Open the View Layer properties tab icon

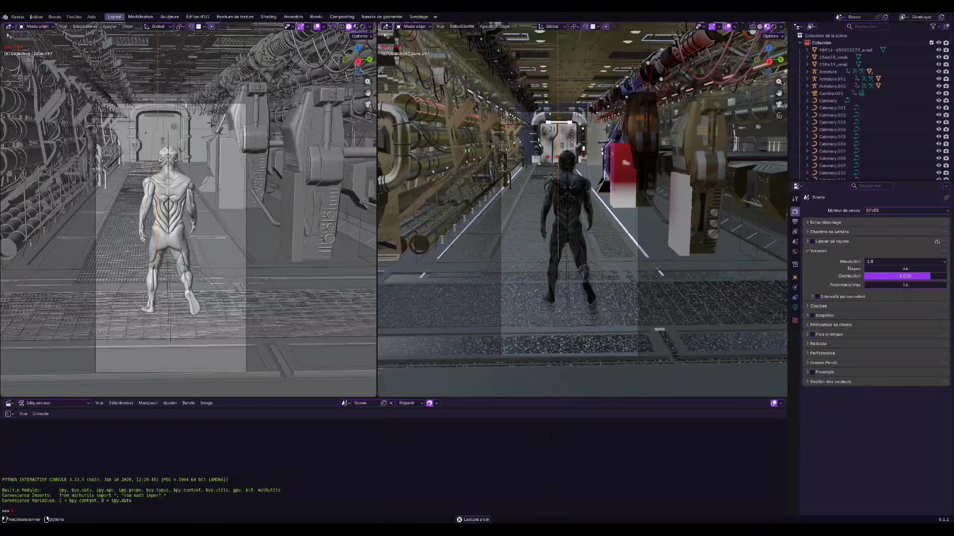[795, 231]
